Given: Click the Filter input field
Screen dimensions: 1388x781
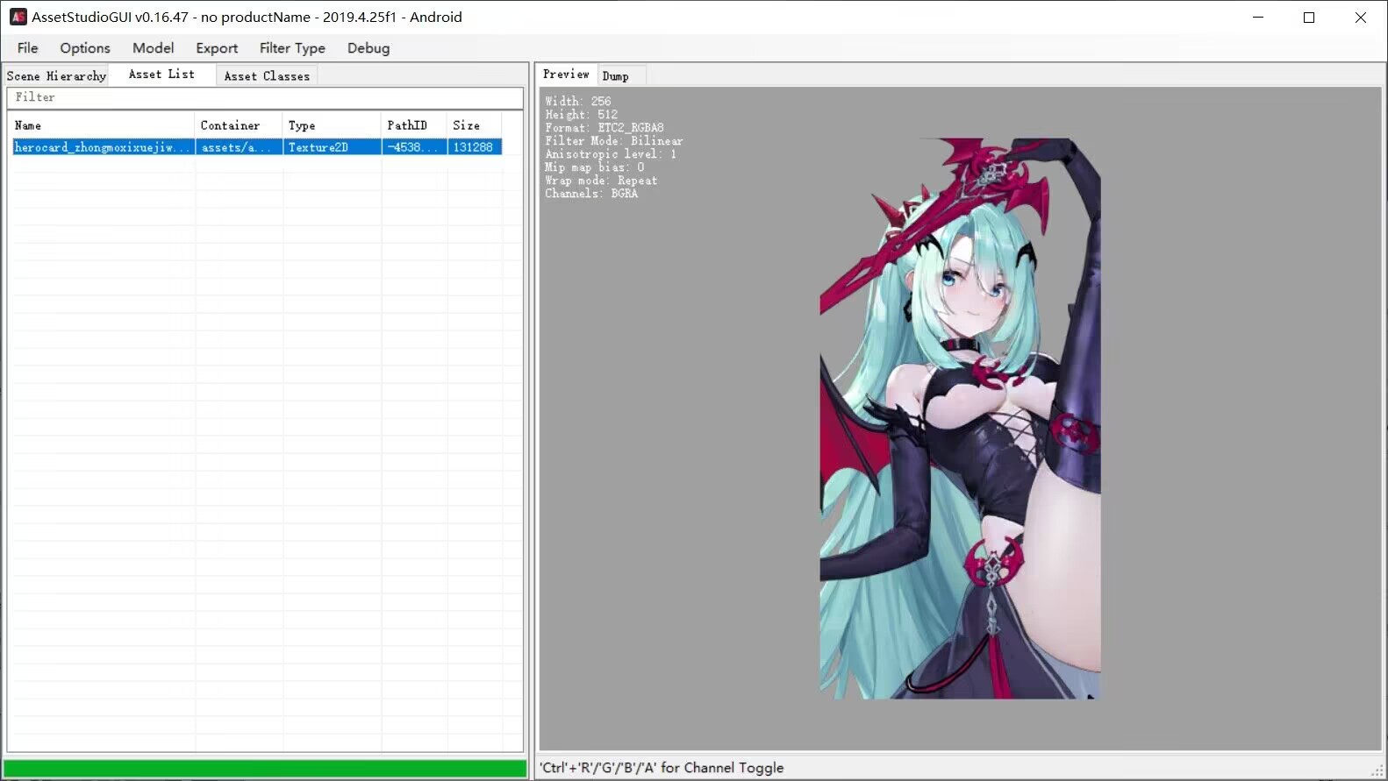Looking at the screenshot, I should (x=264, y=97).
